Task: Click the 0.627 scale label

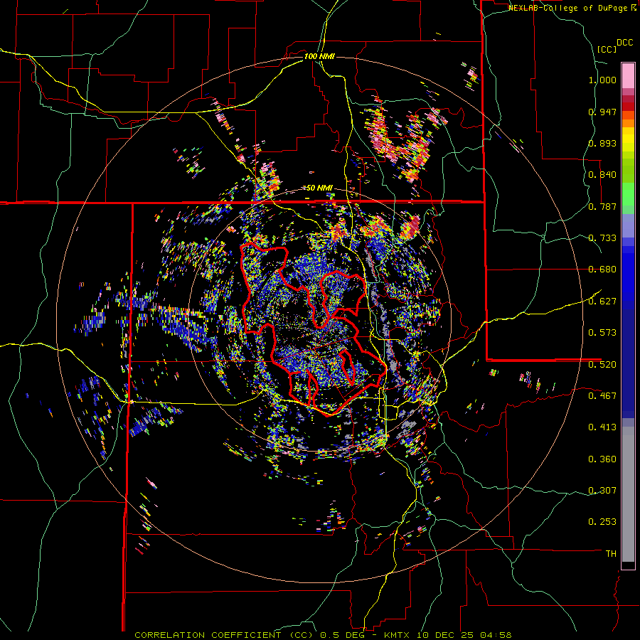Action: [602, 302]
